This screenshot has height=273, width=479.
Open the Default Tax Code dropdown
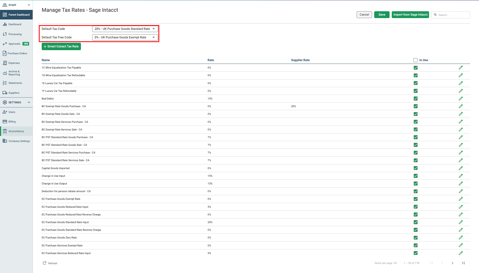tap(125, 29)
